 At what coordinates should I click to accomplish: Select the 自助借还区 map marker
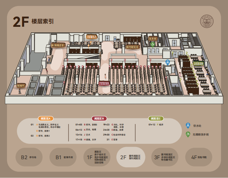point(58,45)
